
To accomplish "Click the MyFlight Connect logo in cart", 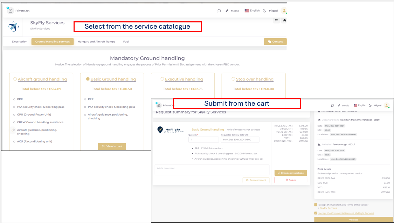I will [x=170, y=130].
